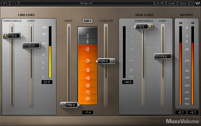Click the yellow Low Level gain meter

[50, 52]
